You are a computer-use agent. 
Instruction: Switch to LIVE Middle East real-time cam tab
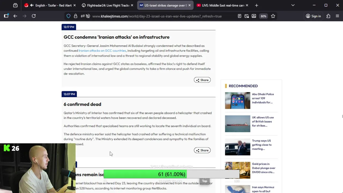(223, 5)
